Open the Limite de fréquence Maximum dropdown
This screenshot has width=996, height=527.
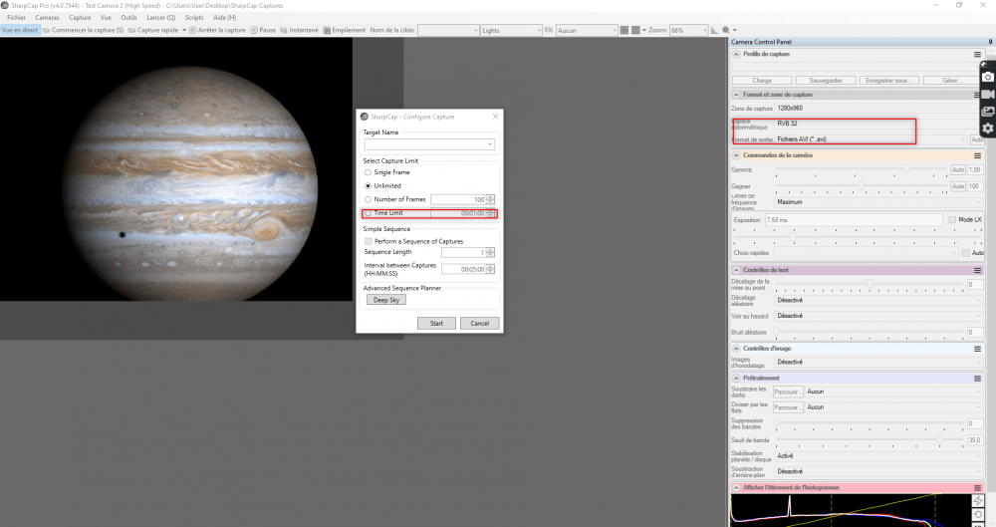(879, 201)
